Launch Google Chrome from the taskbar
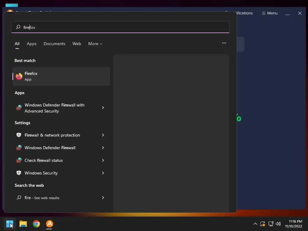Viewport: 308px width, 231px height. click(x=36, y=224)
